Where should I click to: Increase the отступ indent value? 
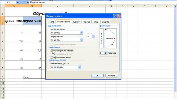pos(93,36)
